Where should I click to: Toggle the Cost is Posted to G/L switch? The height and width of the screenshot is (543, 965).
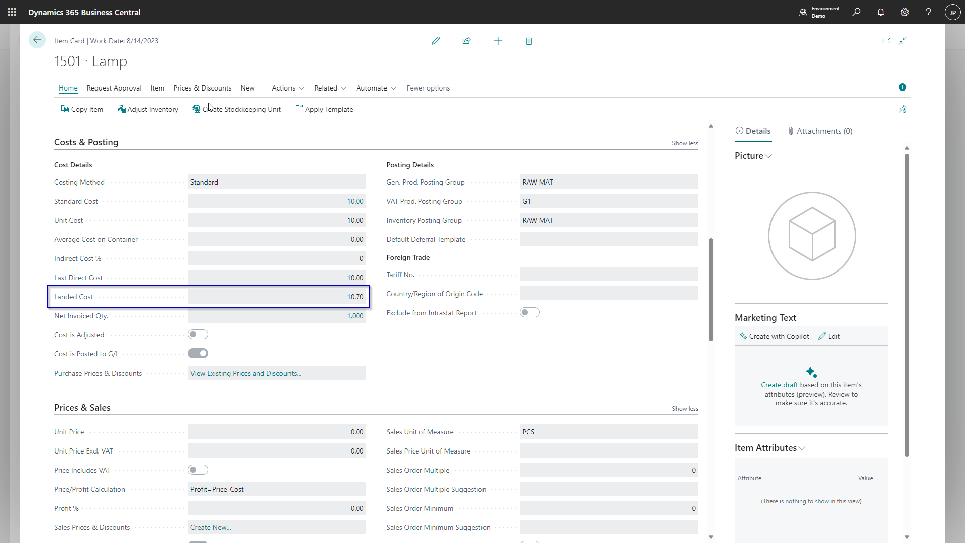[x=198, y=354]
